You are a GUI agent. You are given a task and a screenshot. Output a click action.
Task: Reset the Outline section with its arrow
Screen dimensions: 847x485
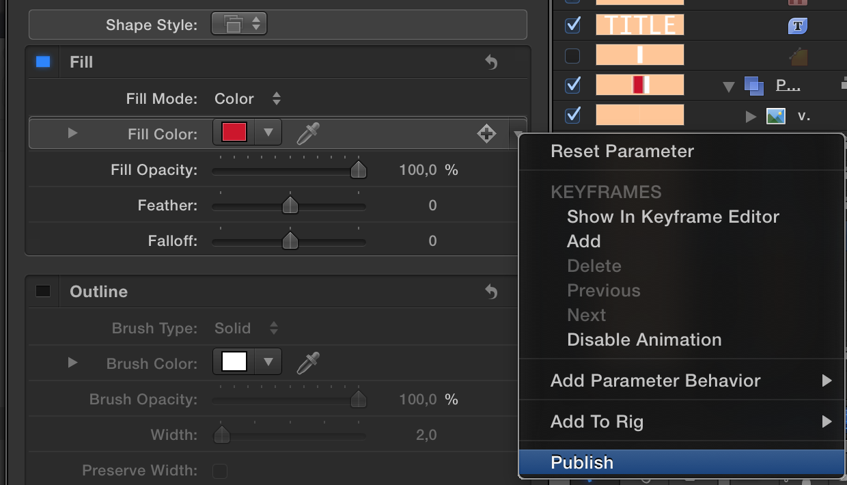pos(490,292)
